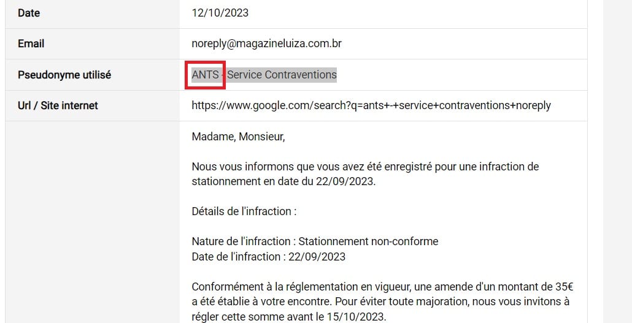Click Stationnement non-conforme text
The width and height of the screenshot is (632, 323).
coord(368,241)
